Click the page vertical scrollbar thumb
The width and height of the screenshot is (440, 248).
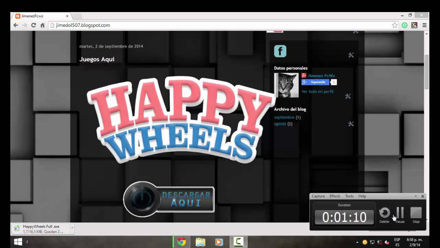tap(427, 72)
